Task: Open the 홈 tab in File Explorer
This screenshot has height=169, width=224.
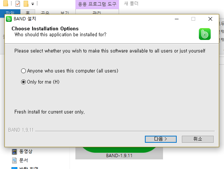Action: pyautogui.click(x=28, y=12)
